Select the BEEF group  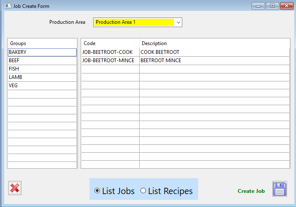[x=42, y=61]
